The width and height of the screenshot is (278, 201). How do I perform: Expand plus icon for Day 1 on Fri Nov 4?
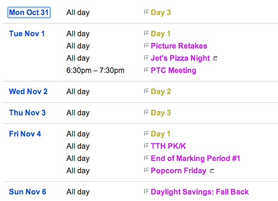pos(146,134)
